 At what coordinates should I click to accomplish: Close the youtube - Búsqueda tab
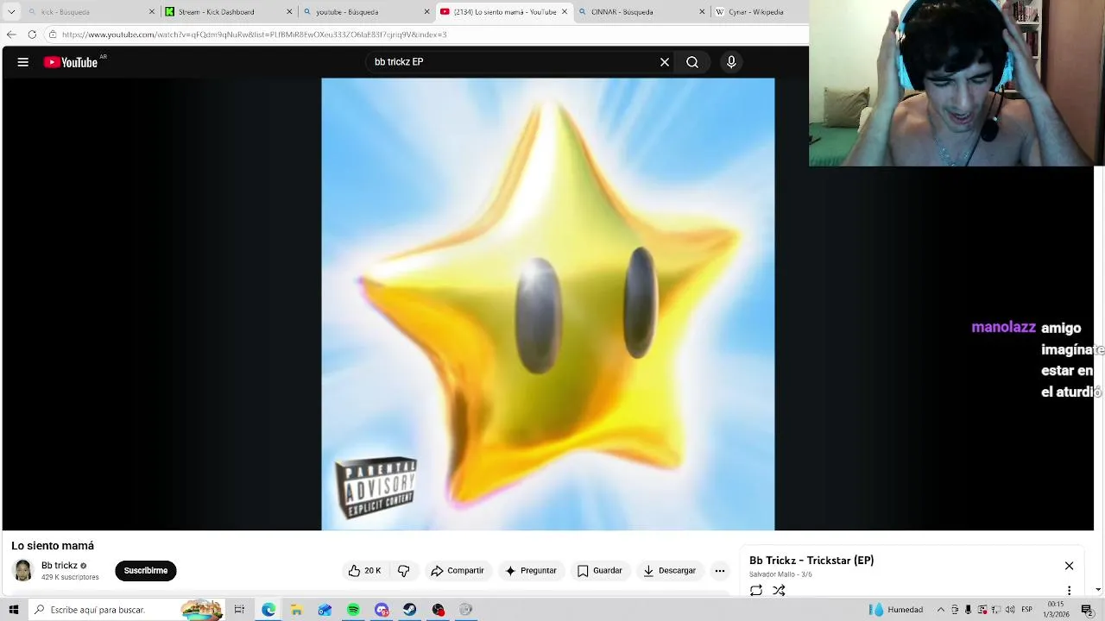click(x=427, y=12)
